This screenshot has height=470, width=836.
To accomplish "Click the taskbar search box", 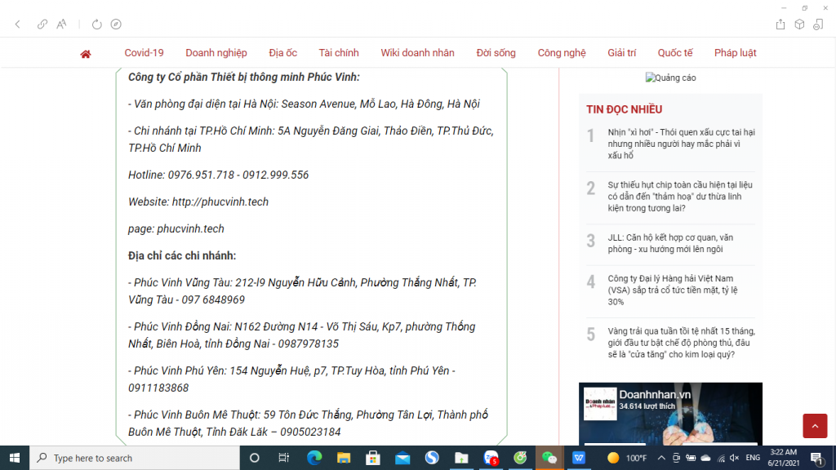I will pyautogui.click(x=135, y=458).
